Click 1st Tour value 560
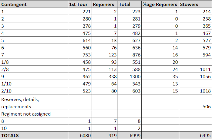 pos(87,48)
